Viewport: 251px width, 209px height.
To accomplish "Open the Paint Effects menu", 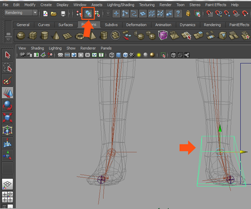I will pos(215,5).
